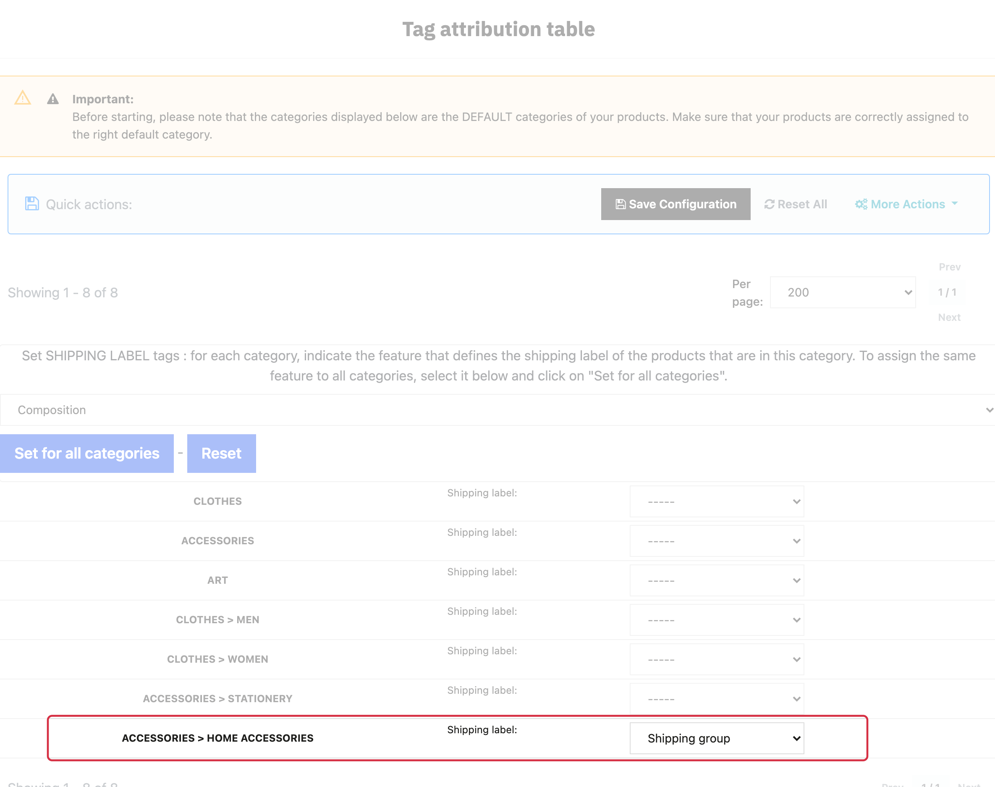Viewport: 995px width, 787px height.
Task: Click the Tag attribution table heading
Action: tap(498, 29)
